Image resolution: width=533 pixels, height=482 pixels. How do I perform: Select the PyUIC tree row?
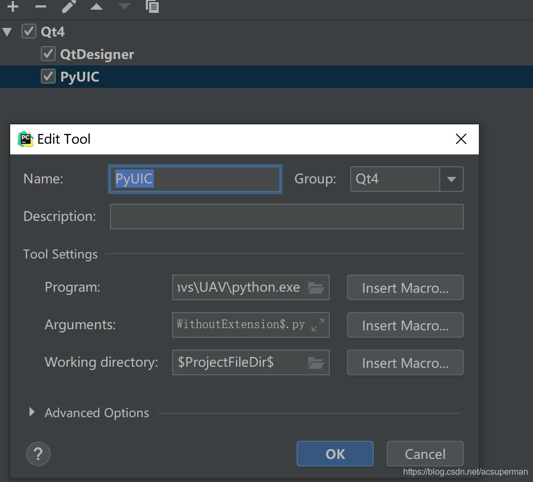(266, 77)
